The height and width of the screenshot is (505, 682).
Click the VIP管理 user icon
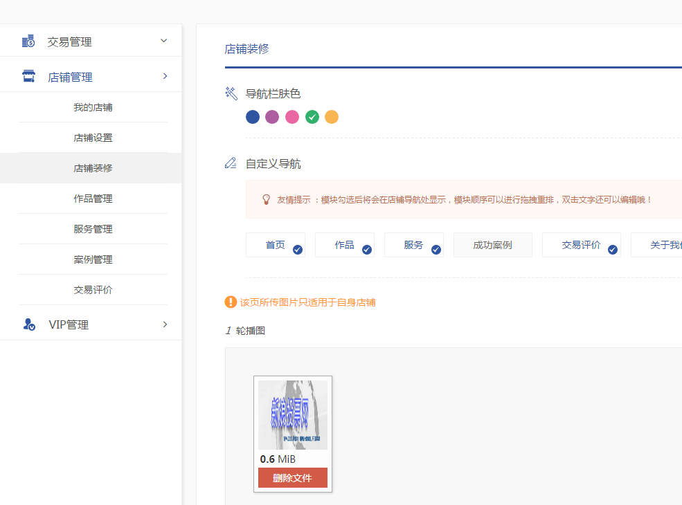point(29,324)
